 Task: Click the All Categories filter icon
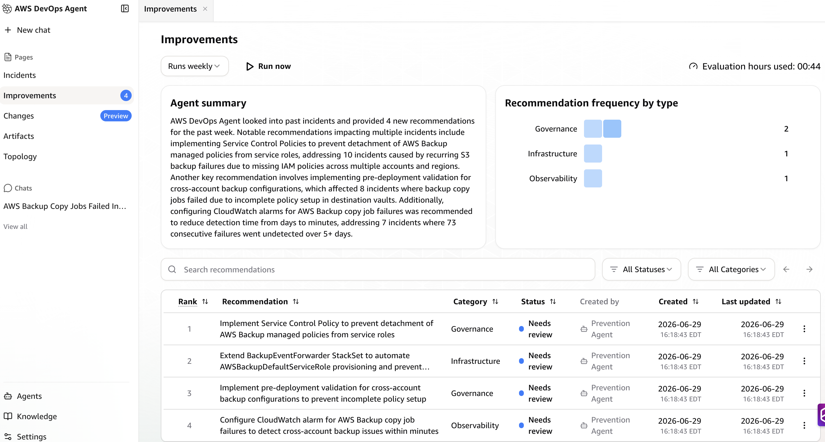click(x=700, y=269)
